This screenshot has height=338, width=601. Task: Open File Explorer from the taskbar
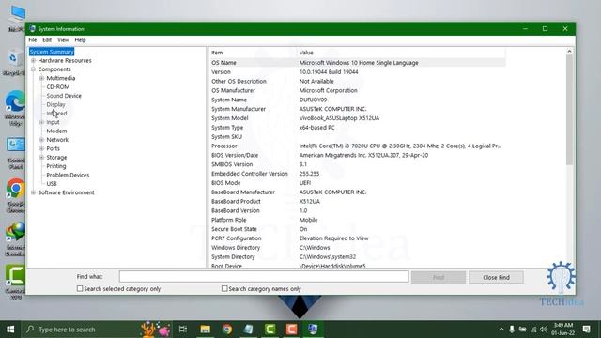[206, 330]
